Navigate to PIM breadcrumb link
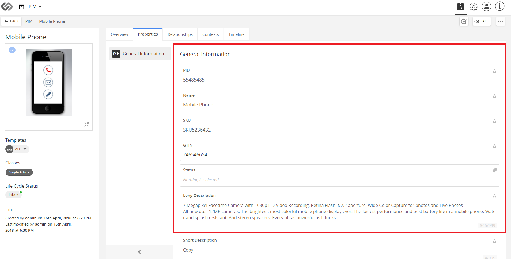511x259 pixels. (29, 21)
